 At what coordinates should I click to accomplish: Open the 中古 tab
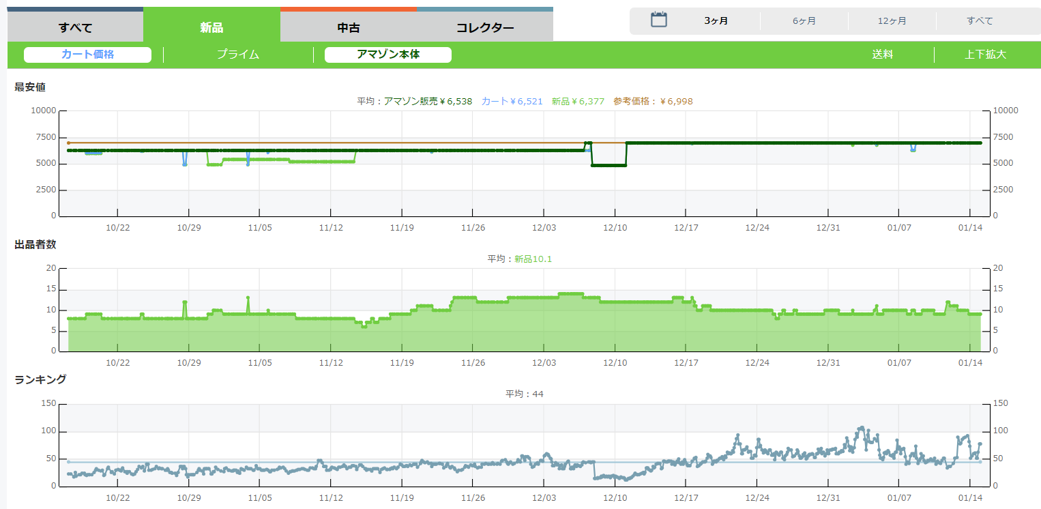[349, 28]
